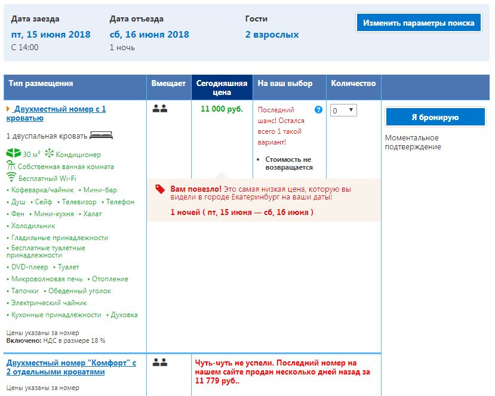Click Изменить параметры поиска button
The height and width of the screenshot is (396, 495).
[x=418, y=23]
